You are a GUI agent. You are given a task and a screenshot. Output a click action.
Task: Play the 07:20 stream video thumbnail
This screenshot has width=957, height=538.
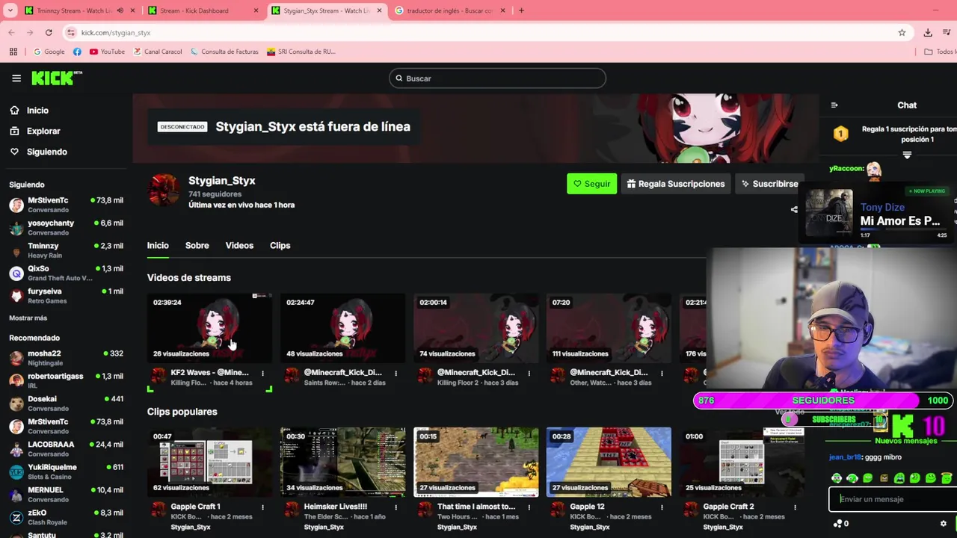(x=609, y=327)
